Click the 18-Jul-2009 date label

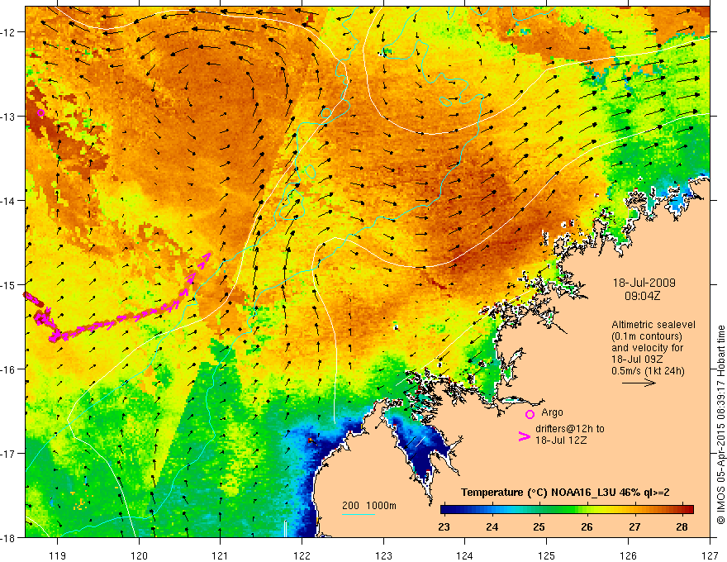click(x=644, y=283)
